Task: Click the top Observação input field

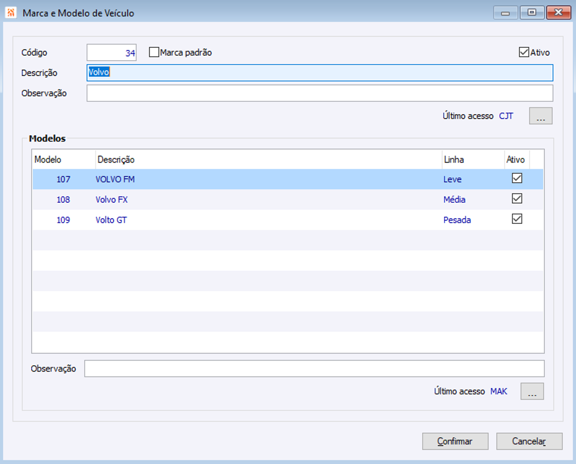Action: point(320,93)
